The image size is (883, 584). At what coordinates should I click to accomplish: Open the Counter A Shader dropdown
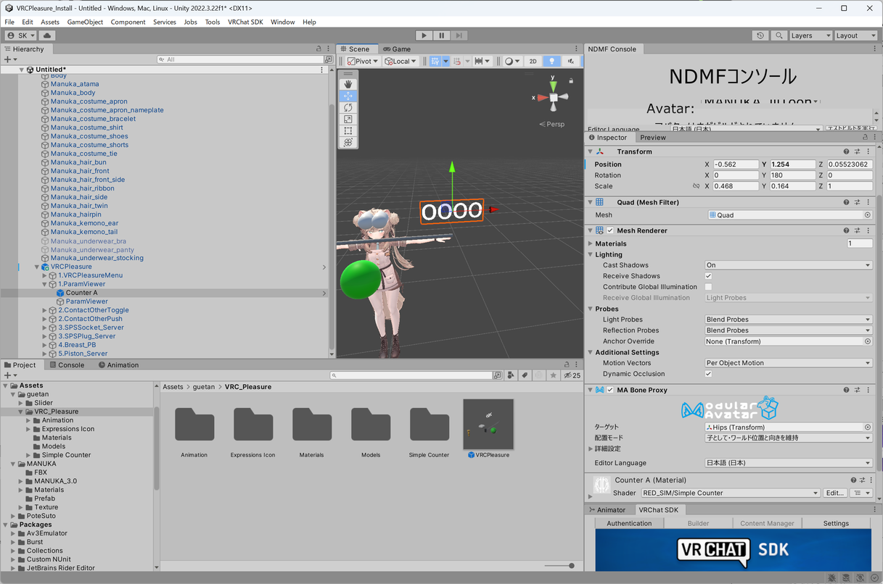[730, 493]
